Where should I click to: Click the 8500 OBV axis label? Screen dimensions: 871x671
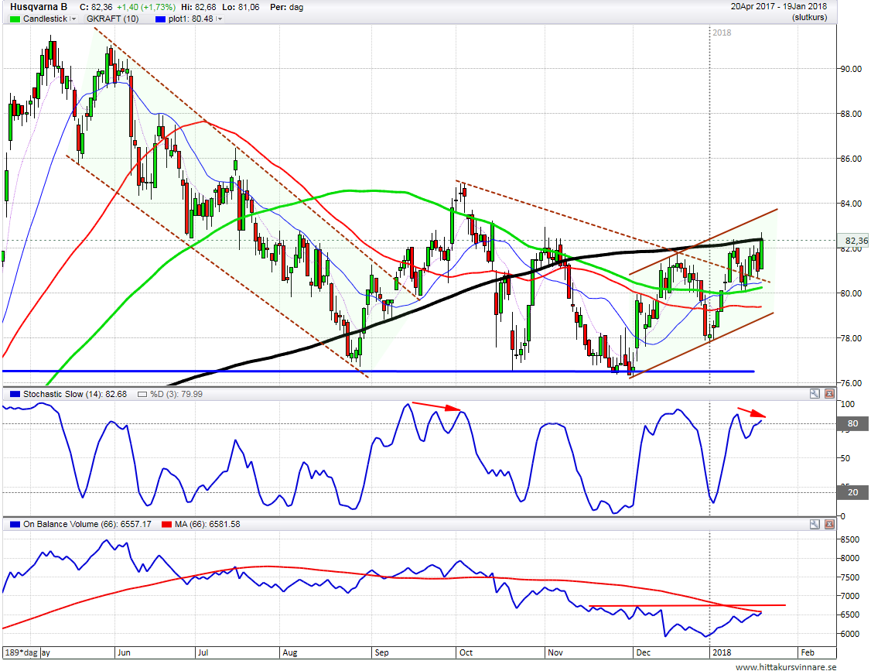[x=849, y=539]
